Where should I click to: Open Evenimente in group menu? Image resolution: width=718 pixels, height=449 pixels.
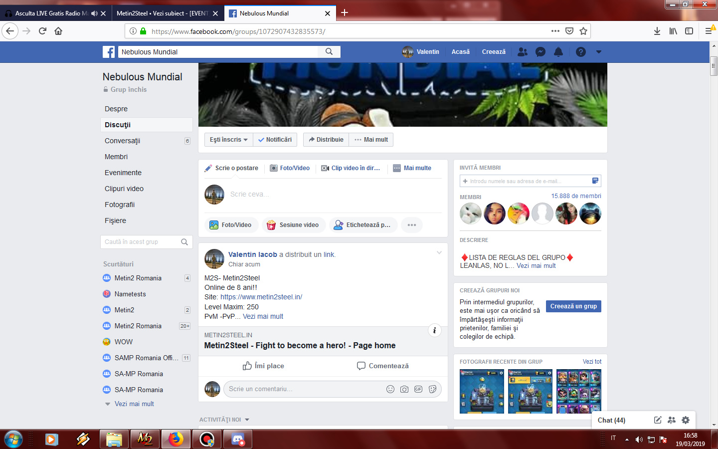point(123,173)
